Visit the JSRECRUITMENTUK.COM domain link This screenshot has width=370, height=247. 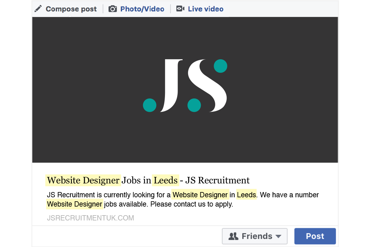click(90, 218)
